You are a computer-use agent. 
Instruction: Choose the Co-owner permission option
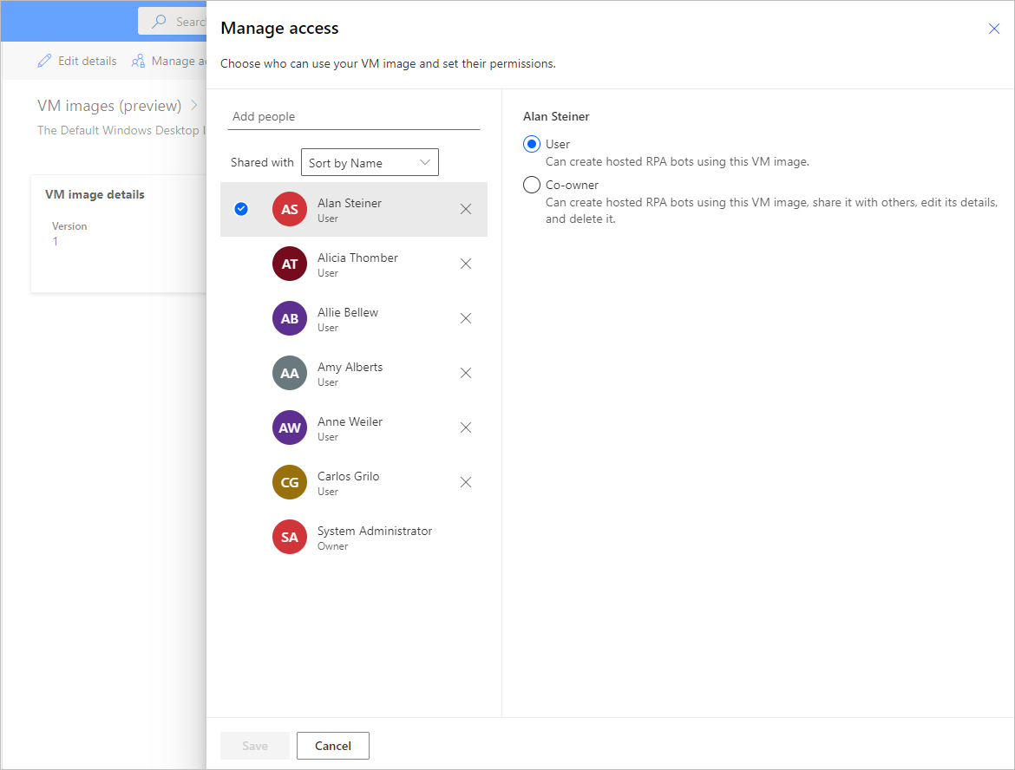(x=532, y=185)
